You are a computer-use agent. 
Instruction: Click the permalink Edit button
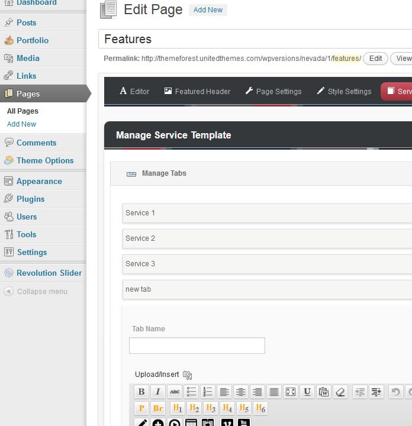tap(375, 59)
